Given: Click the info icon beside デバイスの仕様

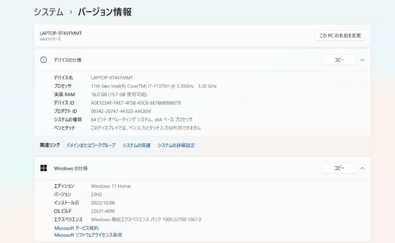Looking at the screenshot, I should (x=44, y=60).
